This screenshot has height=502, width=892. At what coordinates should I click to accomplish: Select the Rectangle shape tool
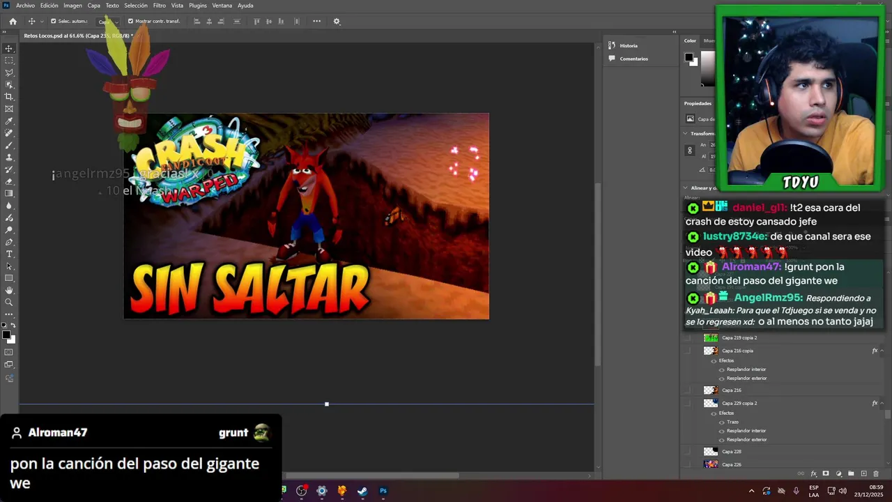pyautogui.click(x=9, y=278)
